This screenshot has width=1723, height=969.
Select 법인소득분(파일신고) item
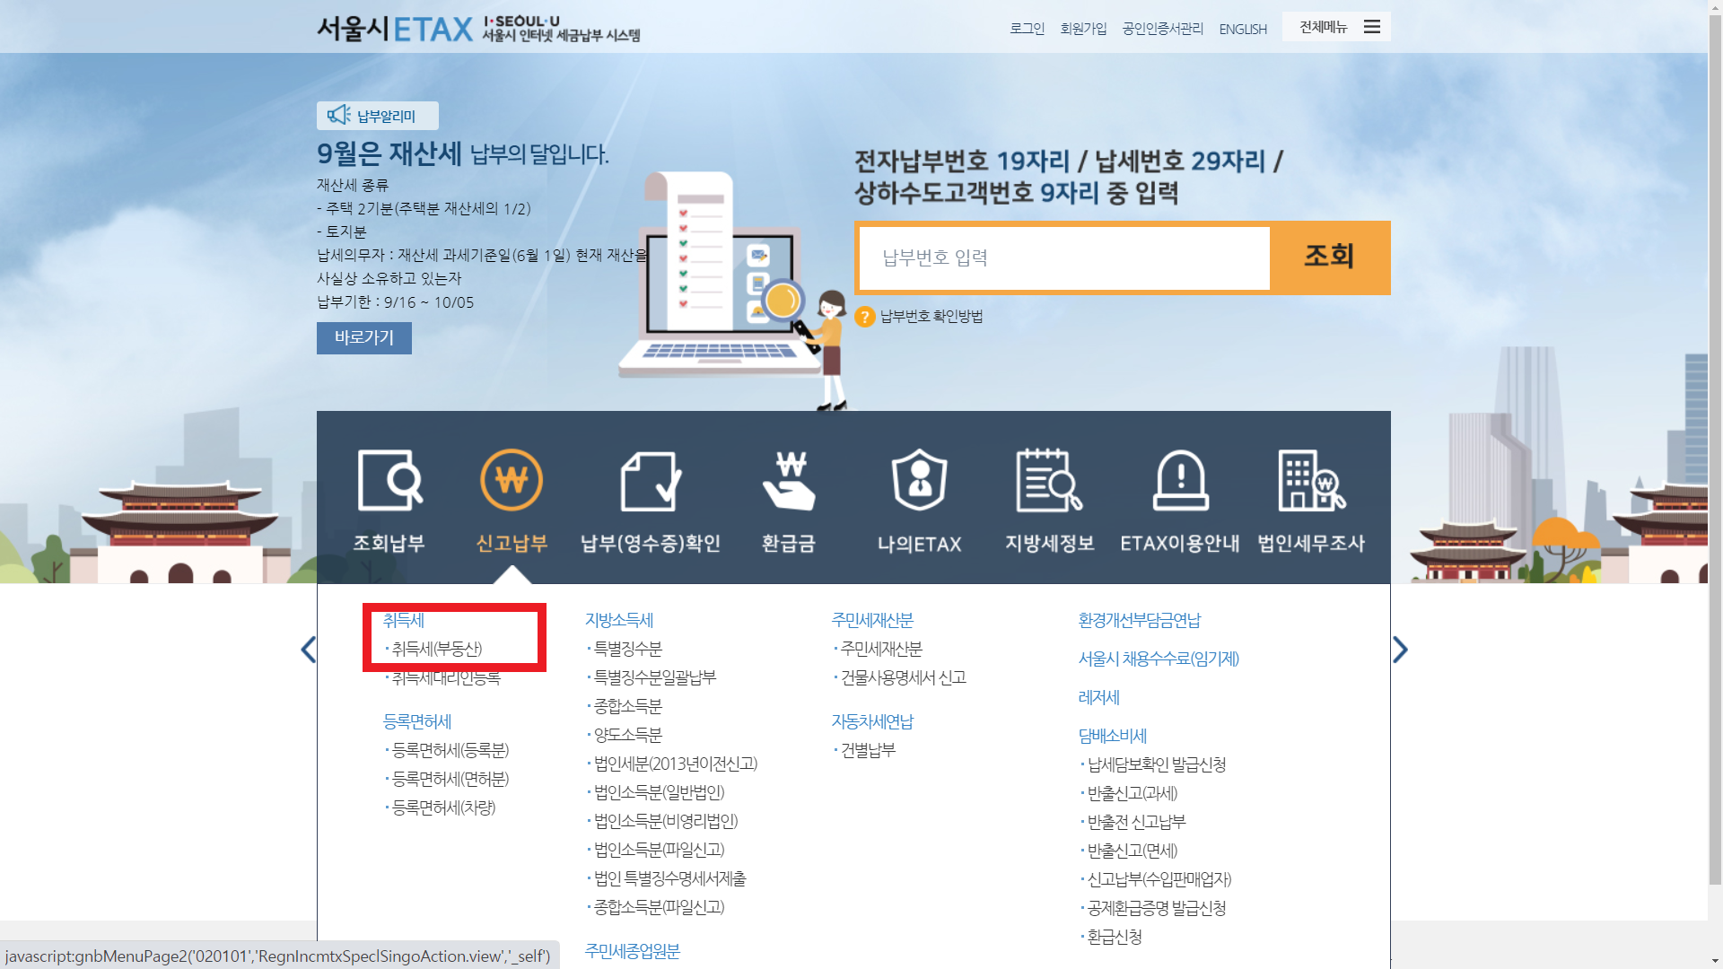point(659,850)
